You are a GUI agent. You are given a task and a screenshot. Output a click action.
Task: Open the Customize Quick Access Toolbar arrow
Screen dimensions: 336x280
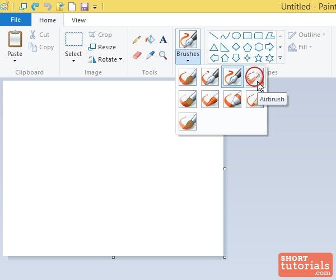[95, 7]
